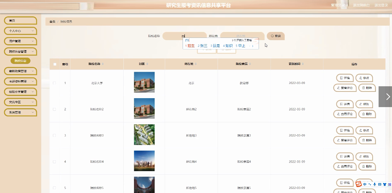Click 修改 for 院校名称3

coord(364,131)
